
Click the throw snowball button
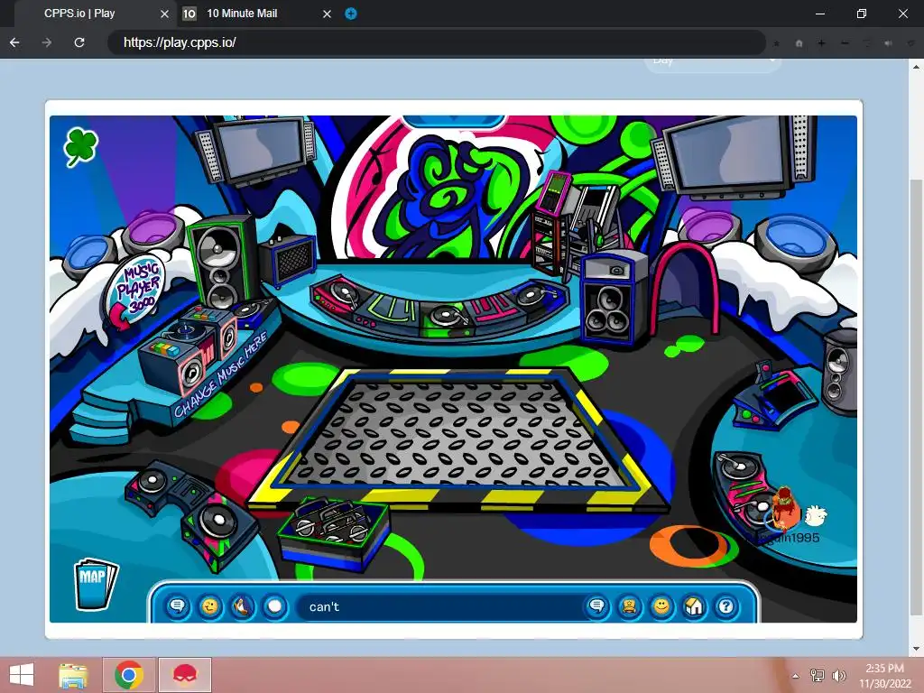point(274,606)
